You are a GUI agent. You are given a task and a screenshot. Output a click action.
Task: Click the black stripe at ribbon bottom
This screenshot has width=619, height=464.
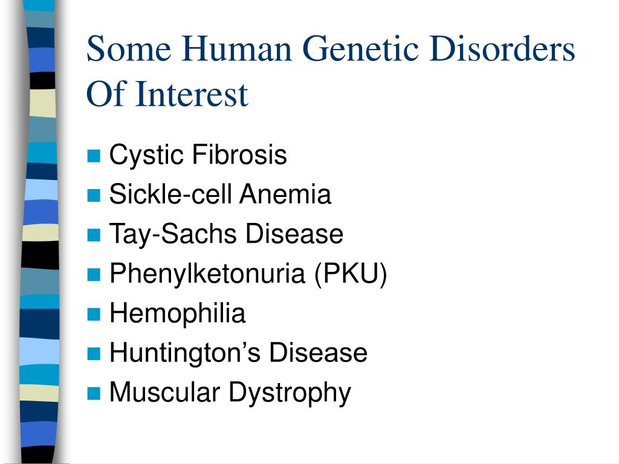point(37,455)
